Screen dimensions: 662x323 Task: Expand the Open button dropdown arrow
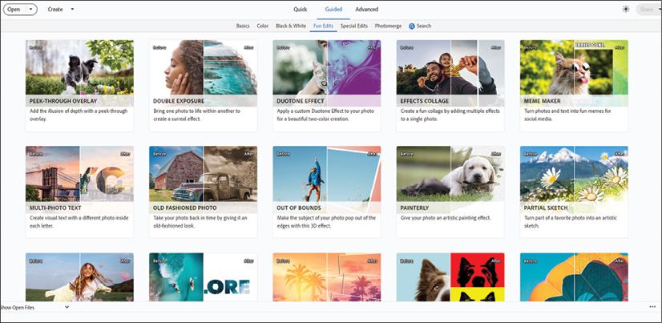tap(31, 10)
